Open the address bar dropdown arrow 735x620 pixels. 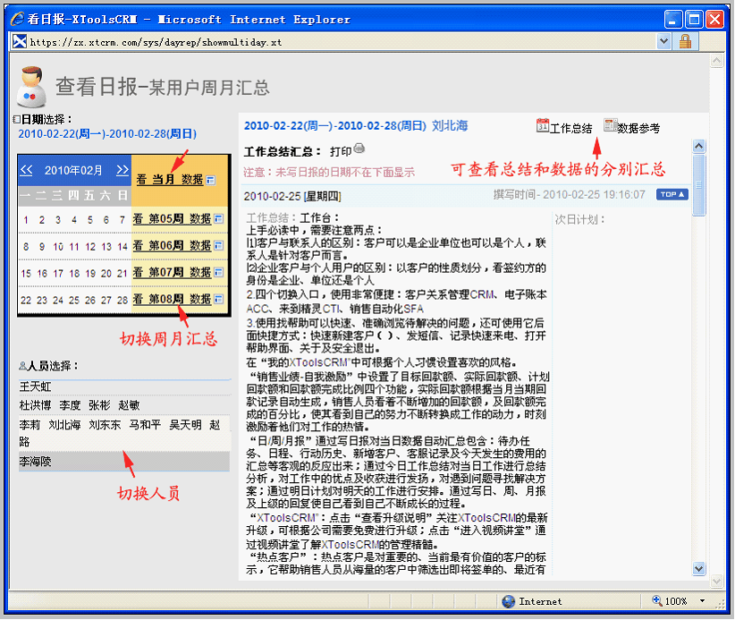tap(663, 41)
